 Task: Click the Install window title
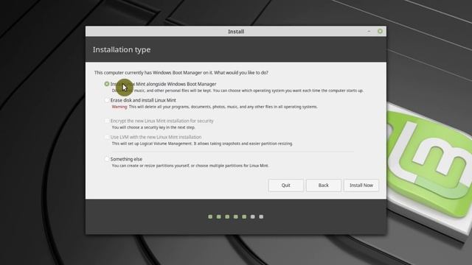pyautogui.click(x=236, y=32)
